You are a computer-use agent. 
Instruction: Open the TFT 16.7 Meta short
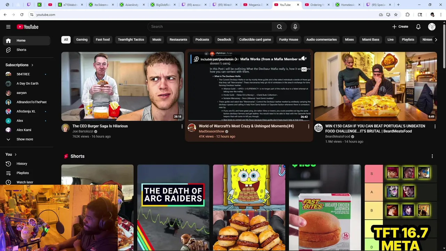click(x=401, y=208)
